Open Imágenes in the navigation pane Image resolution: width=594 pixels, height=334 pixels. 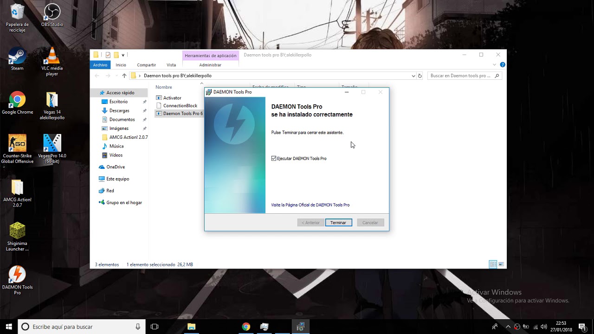(119, 128)
